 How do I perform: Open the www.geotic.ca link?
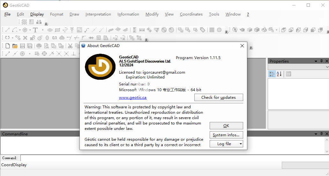(133, 98)
